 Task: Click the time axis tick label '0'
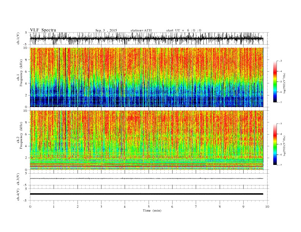pyautogui.click(x=30, y=207)
